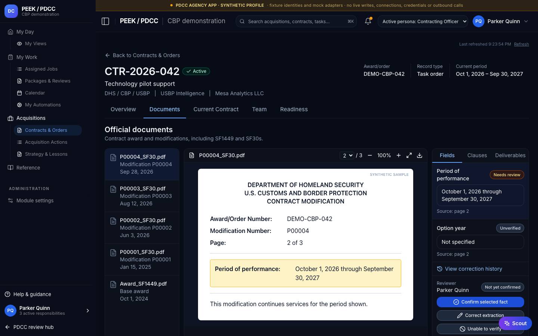Open the Readiness tab
The image size is (538, 336).
click(x=294, y=109)
